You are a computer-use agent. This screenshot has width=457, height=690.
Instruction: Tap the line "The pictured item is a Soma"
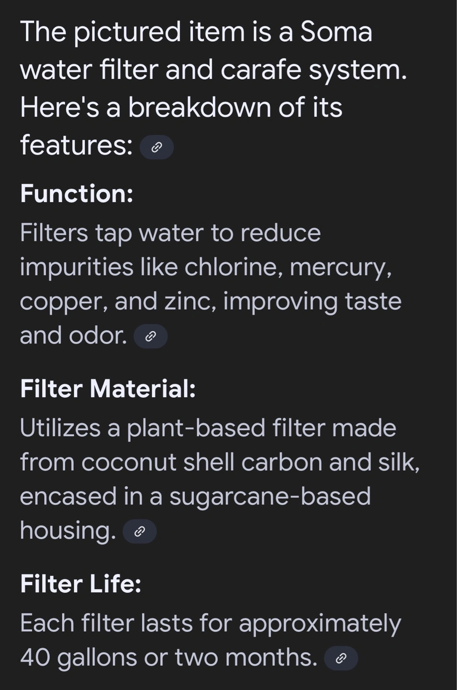pos(196,33)
